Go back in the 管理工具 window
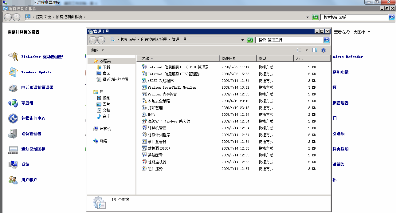Screen dimensions: 396x213 92,40
